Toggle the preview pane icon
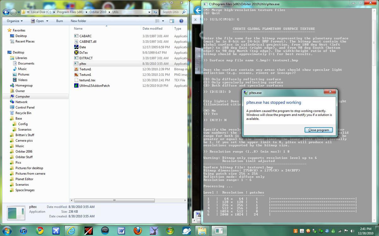This screenshot has width=379, height=236. tap(172, 21)
